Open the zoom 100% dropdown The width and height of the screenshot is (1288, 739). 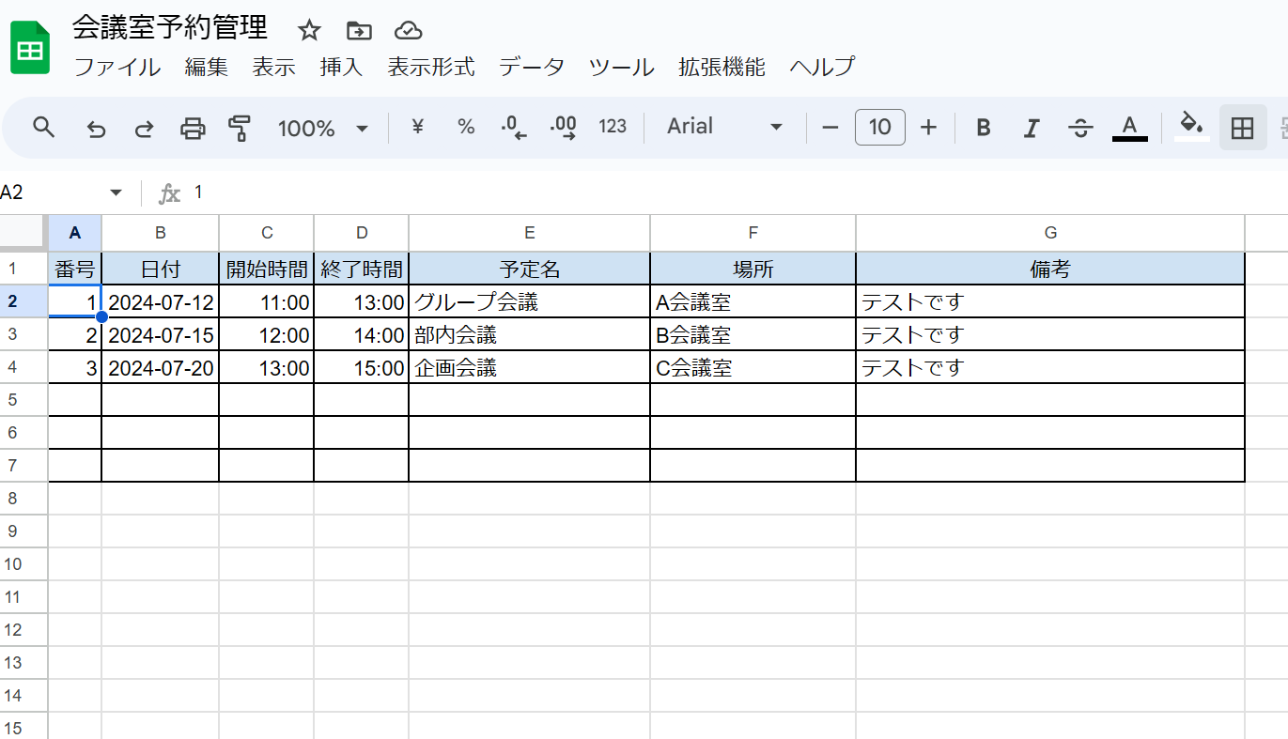tap(322, 128)
